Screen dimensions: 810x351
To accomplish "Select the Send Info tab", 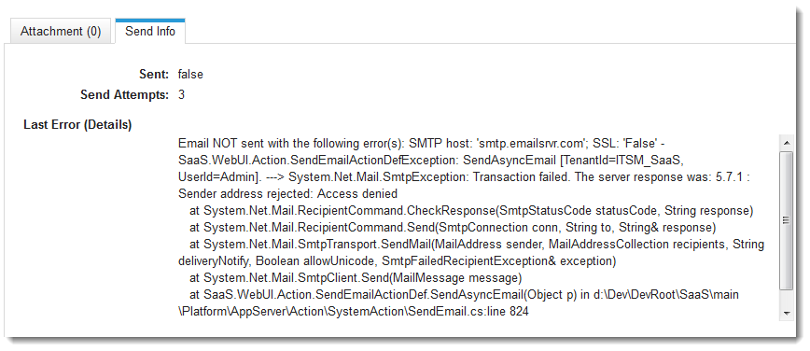I will coord(150,31).
